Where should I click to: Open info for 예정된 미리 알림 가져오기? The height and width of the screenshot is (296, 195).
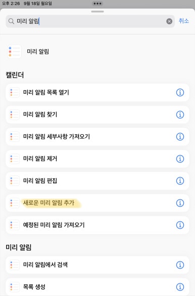(x=180, y=225)
